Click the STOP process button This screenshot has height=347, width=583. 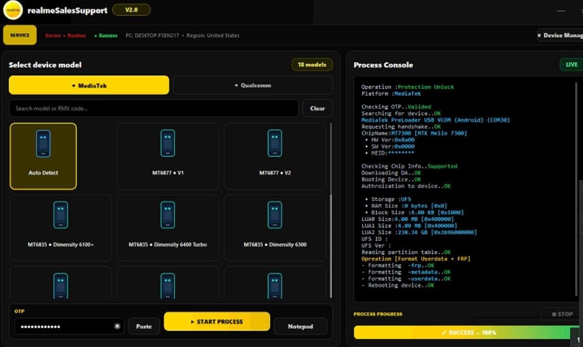[x=561, y=314]
